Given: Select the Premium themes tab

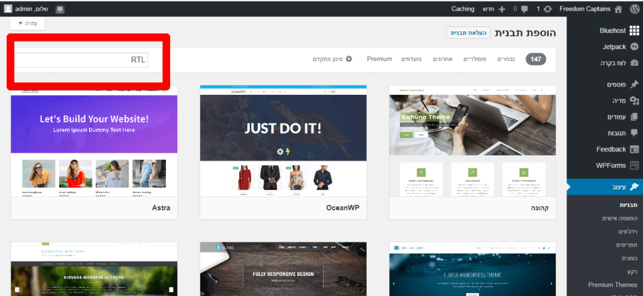Looking at the screenshot, I should [379, 59].
